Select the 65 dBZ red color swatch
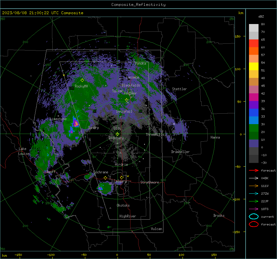The image size is (277, 259). [254, 43]
